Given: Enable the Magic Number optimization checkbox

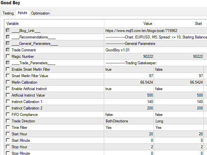Looking at the screenshot, I should [8, 57].
